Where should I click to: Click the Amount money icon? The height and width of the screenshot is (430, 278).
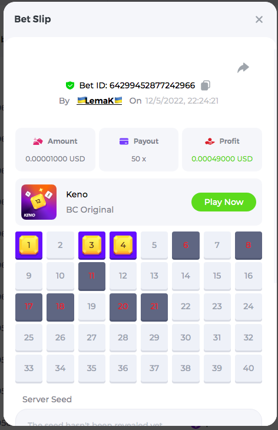(38, 141)
